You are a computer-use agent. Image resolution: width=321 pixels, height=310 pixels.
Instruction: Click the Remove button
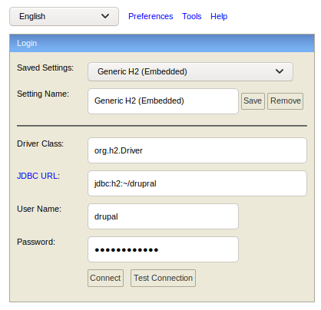tap(286, 101)
